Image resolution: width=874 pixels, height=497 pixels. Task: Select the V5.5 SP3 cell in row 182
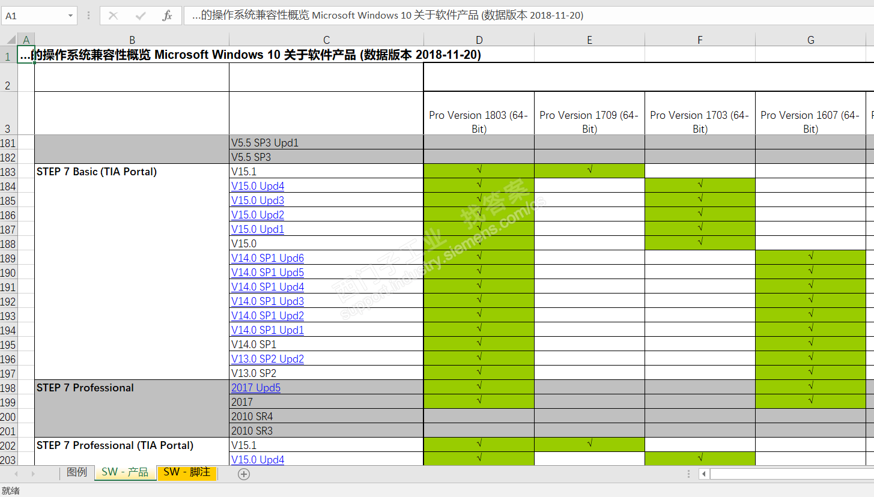[x=326, y=157]
